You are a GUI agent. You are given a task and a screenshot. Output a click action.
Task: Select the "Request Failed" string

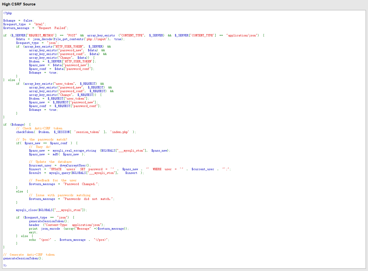point(52,28)
